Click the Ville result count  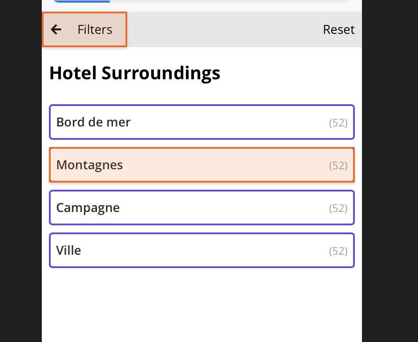point(338,251)
